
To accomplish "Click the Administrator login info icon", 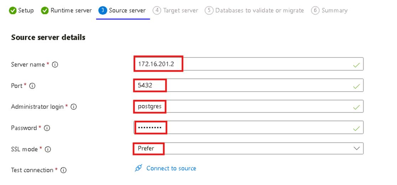I will [x=74, y=107].
